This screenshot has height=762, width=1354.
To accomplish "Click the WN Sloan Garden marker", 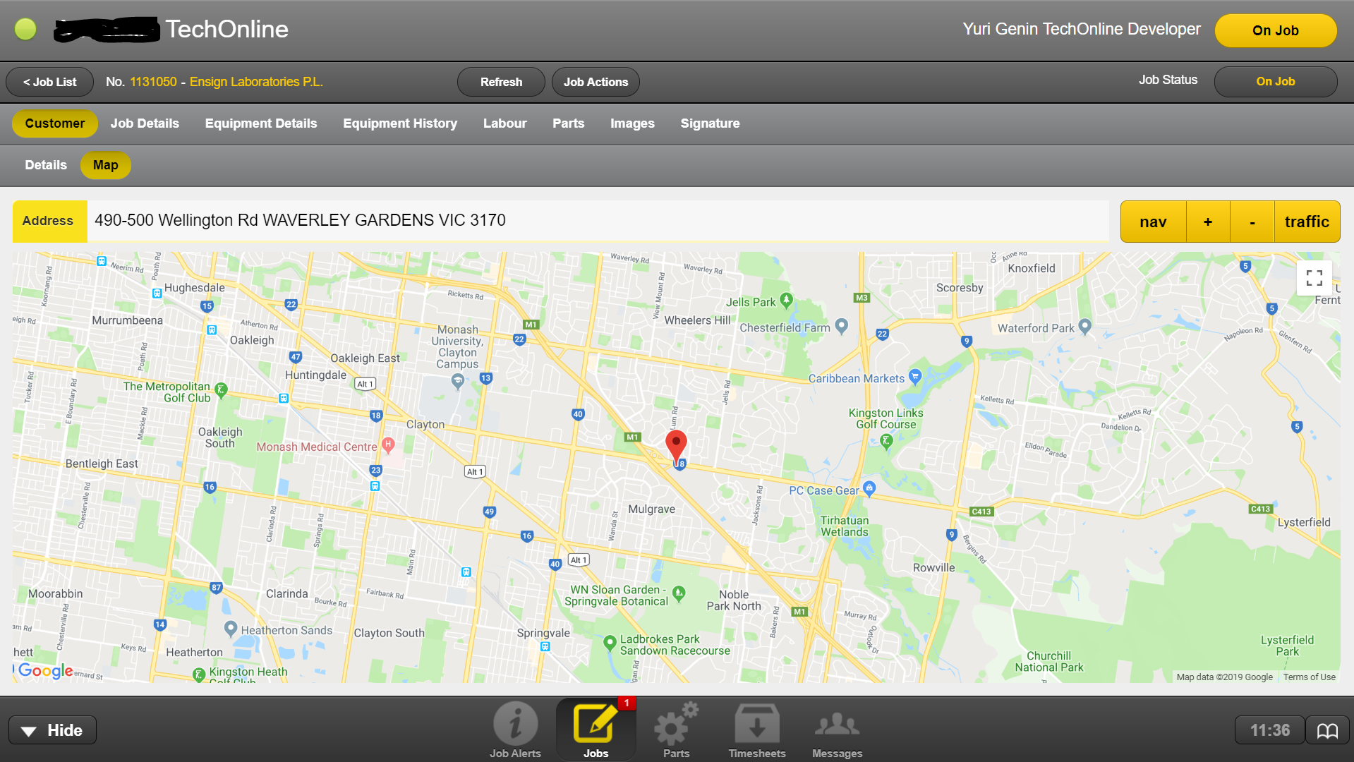I will tap(679, 593).
